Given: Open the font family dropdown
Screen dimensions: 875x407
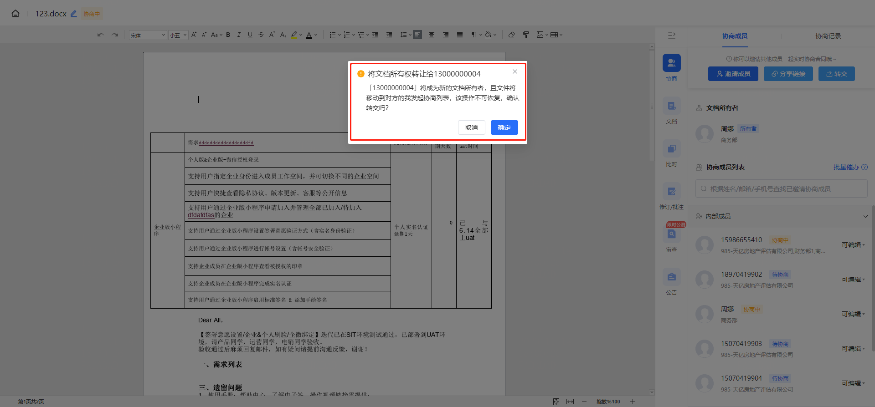Looking at the screenshot, I should 148,35.
